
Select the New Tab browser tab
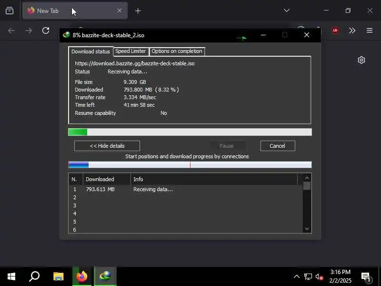[75, 10]
